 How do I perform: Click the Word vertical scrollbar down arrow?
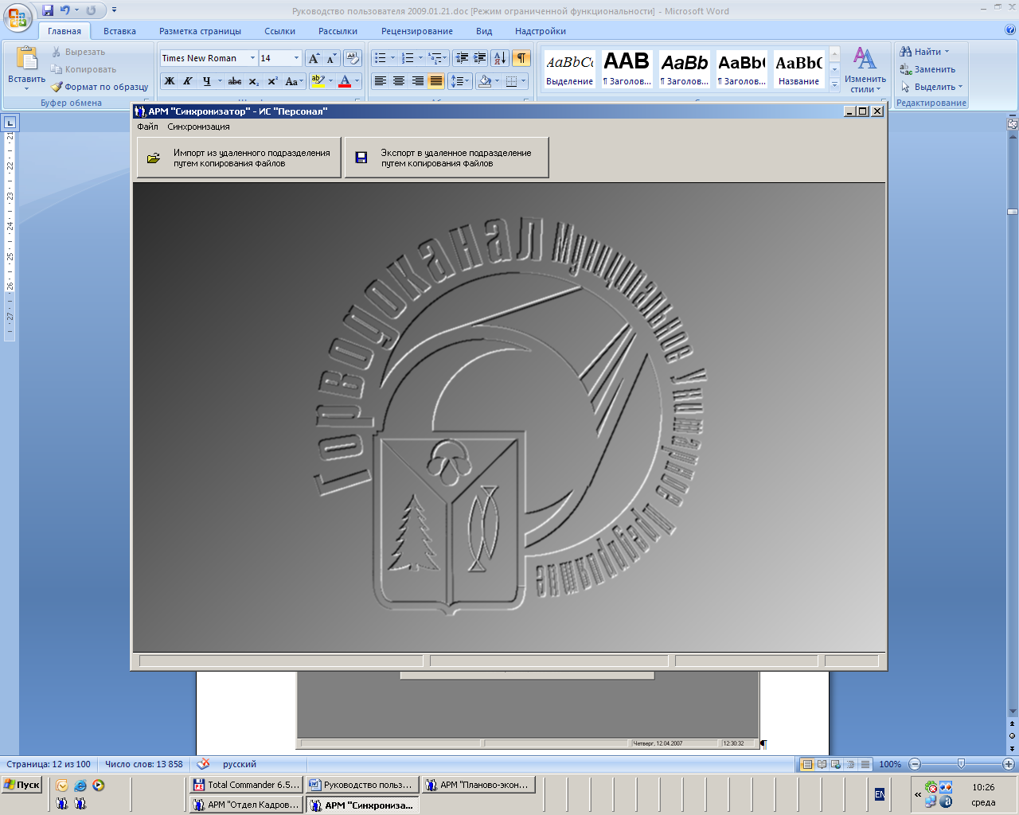pos(1013,711)
